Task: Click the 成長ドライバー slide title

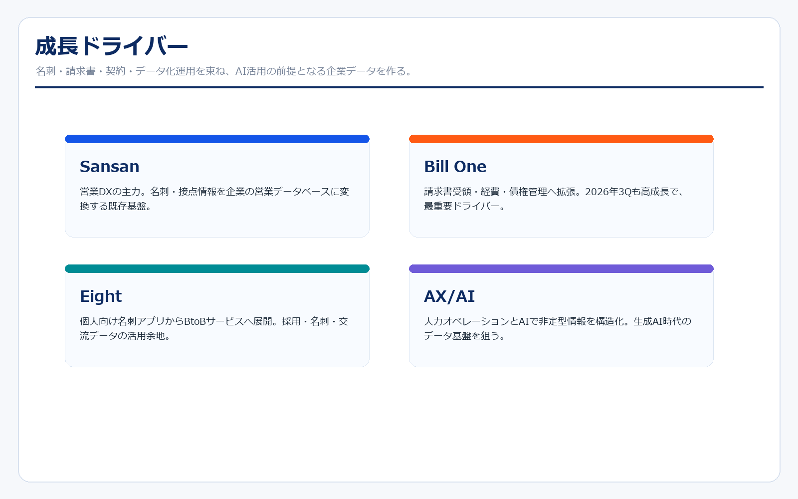Action: (111, 46)
